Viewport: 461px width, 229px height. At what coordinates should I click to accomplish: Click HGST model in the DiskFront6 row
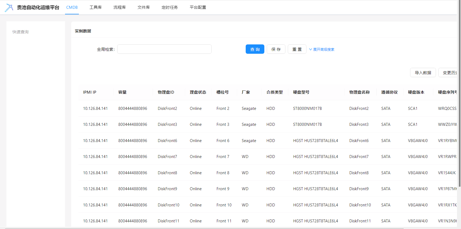coord(316,141)
